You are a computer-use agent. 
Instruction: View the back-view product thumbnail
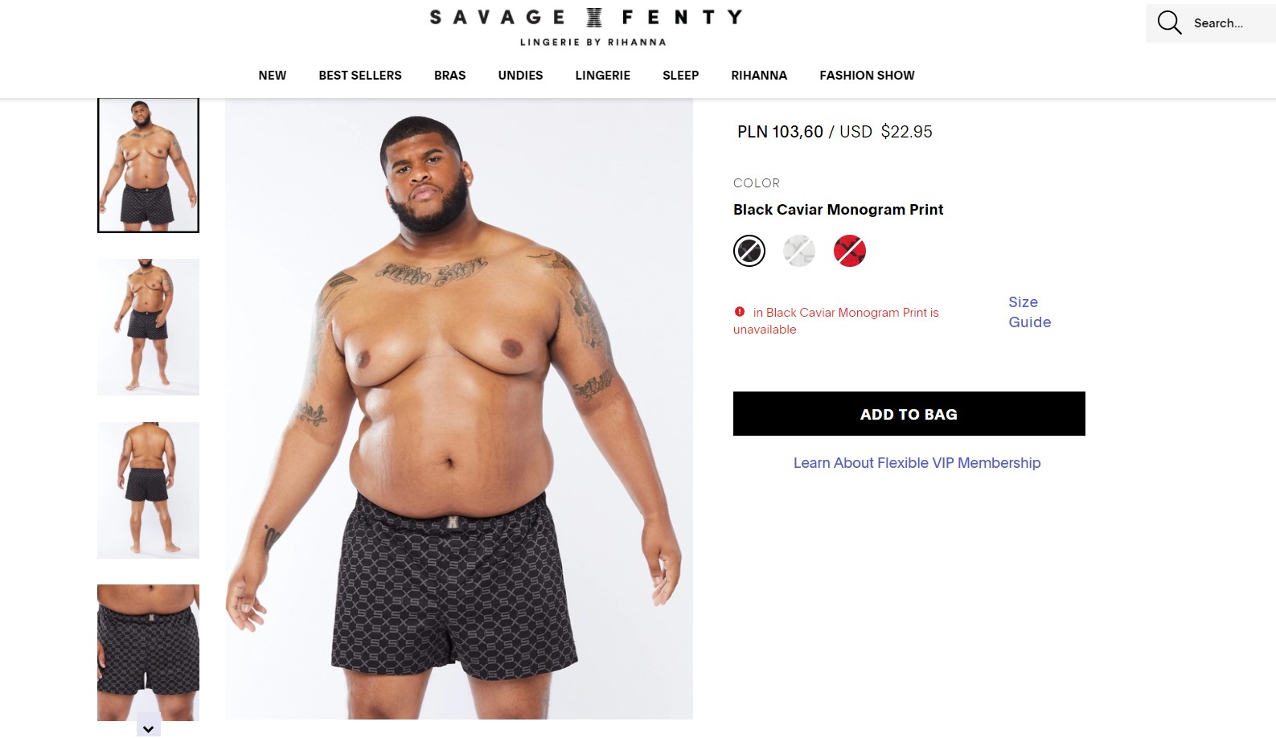tap(148, 490)
